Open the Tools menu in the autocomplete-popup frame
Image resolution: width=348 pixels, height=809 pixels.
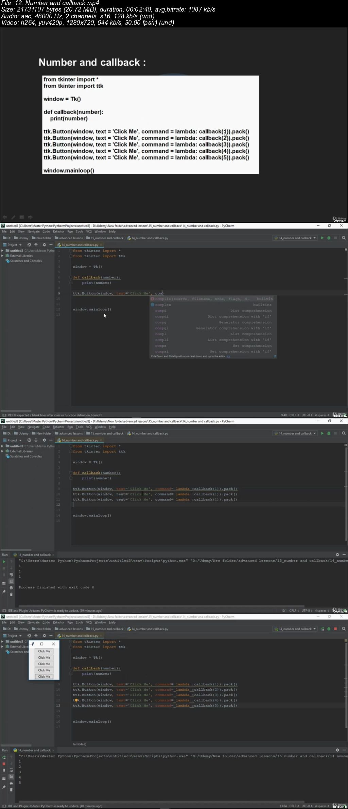(80, 231)
